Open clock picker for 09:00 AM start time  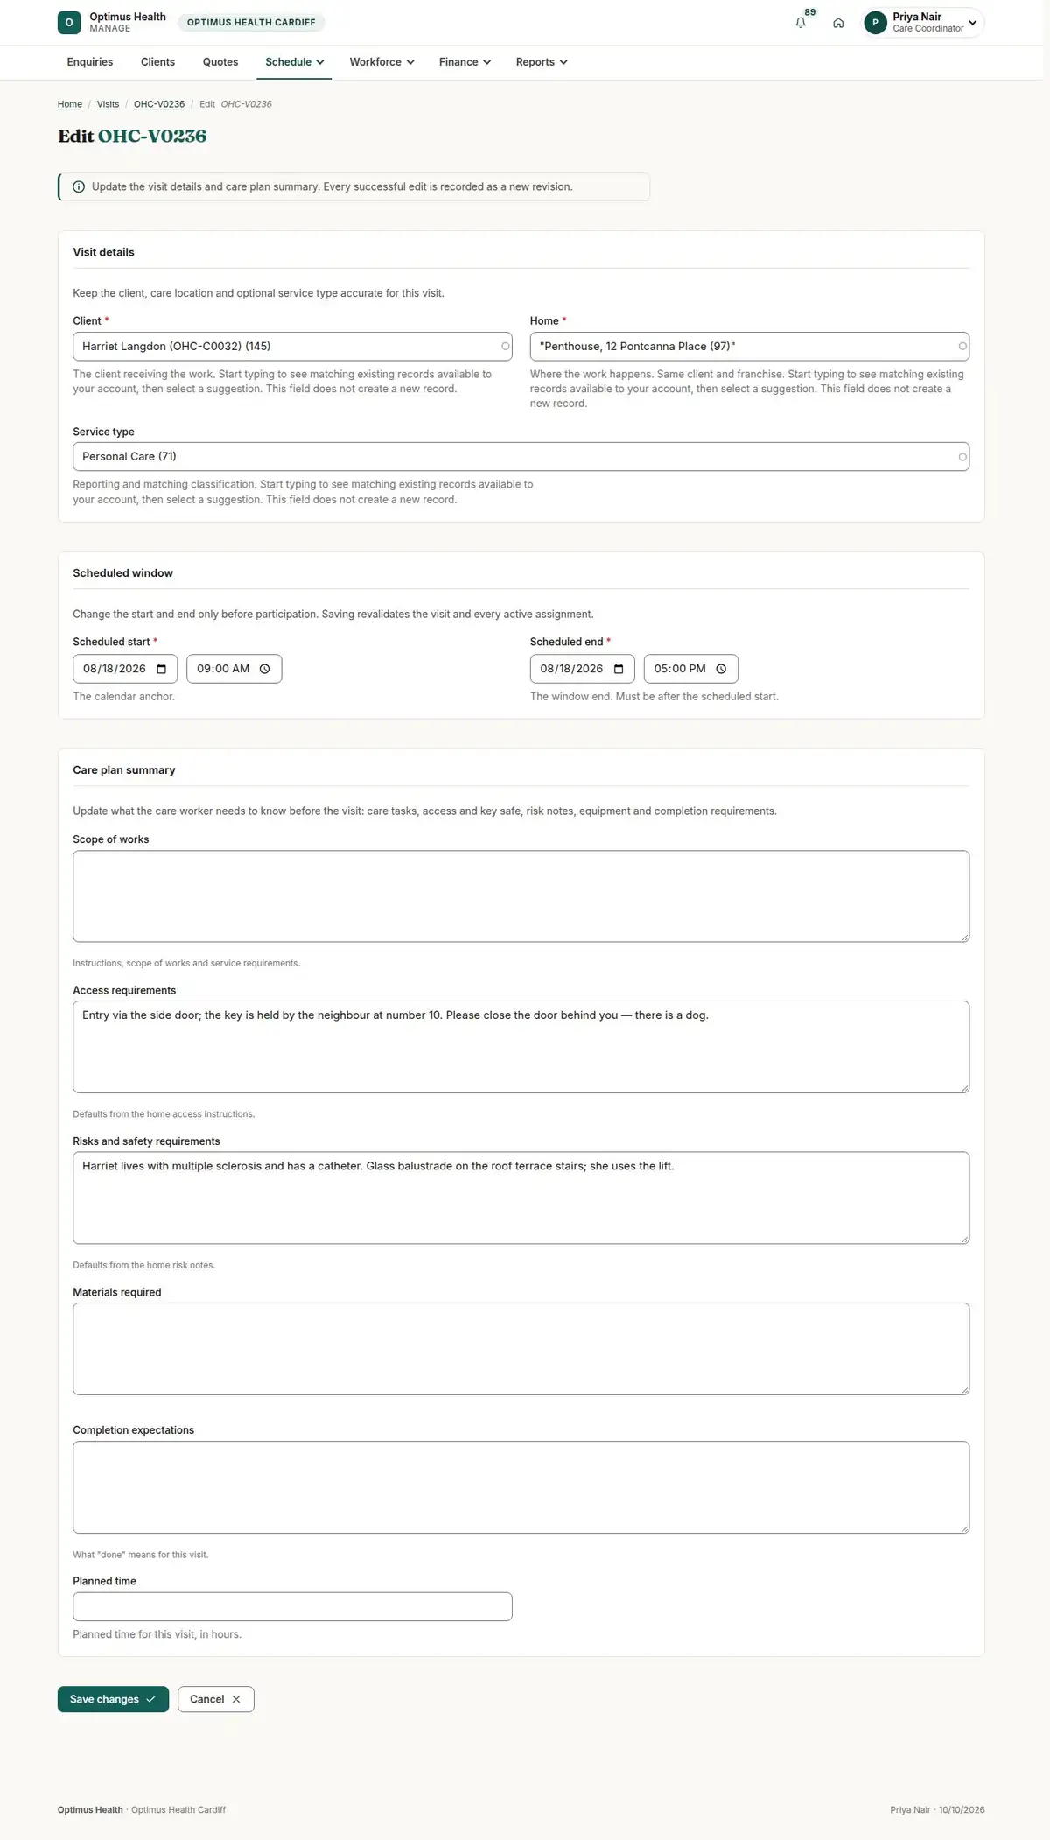point(265,669)
